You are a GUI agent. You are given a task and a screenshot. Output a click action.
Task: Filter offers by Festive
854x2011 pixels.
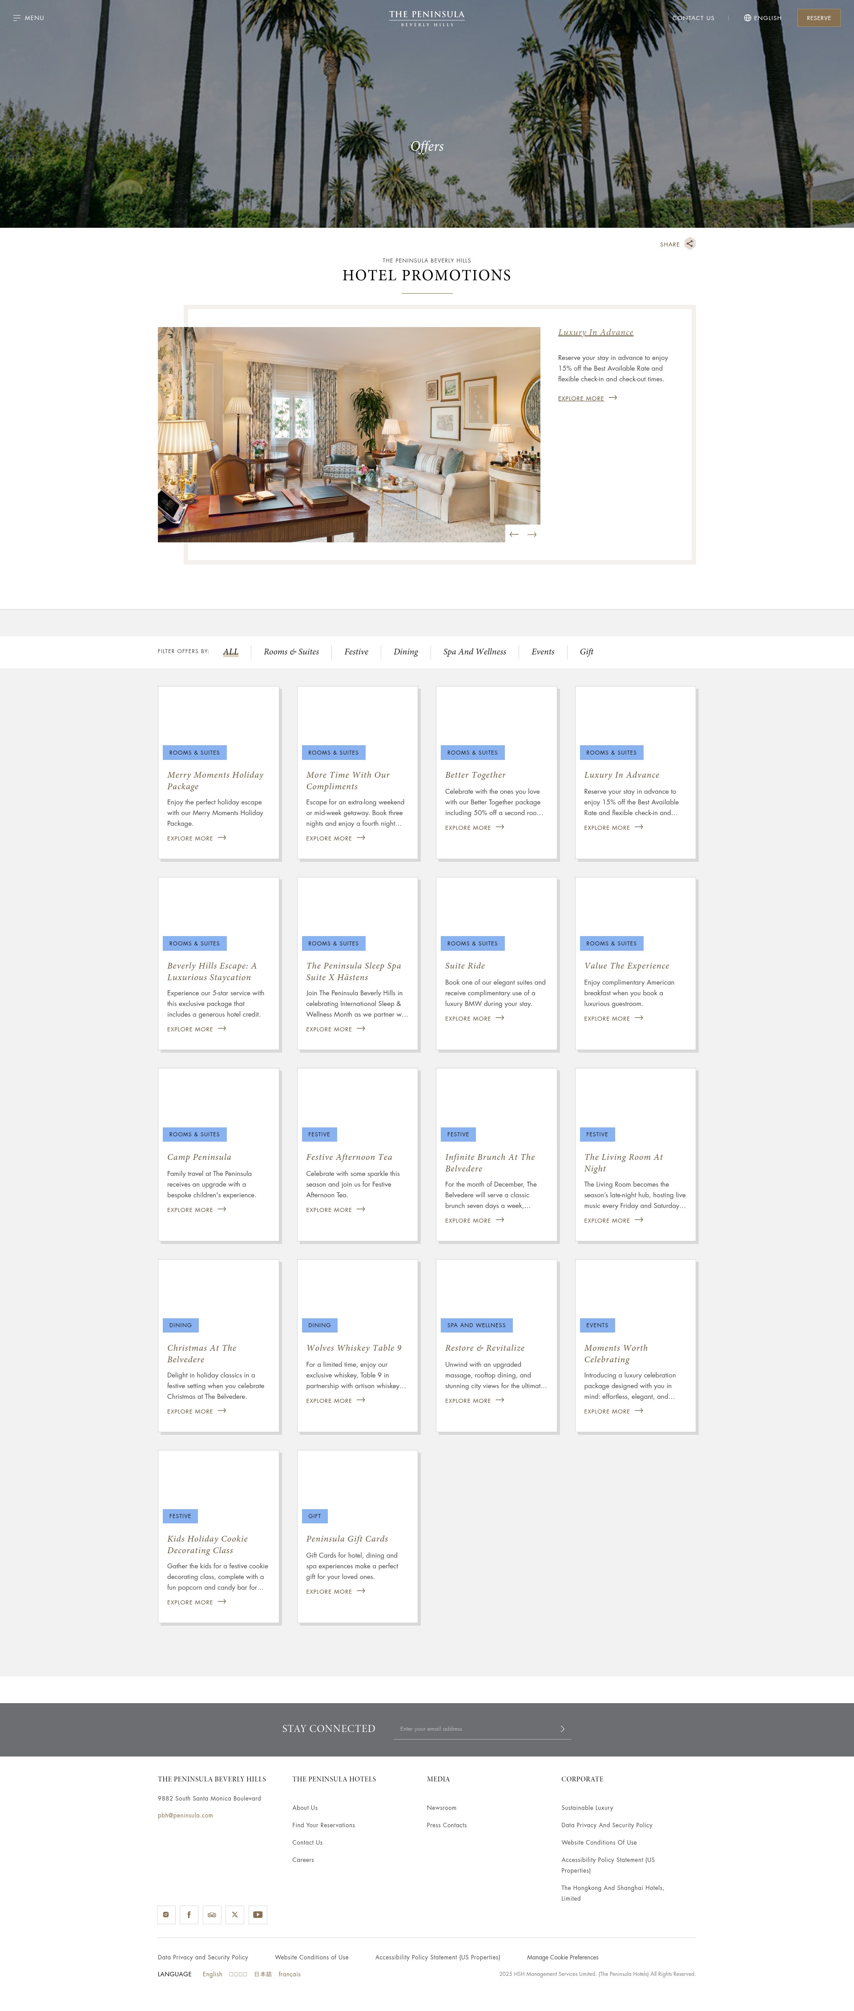(x=356, y=652)
